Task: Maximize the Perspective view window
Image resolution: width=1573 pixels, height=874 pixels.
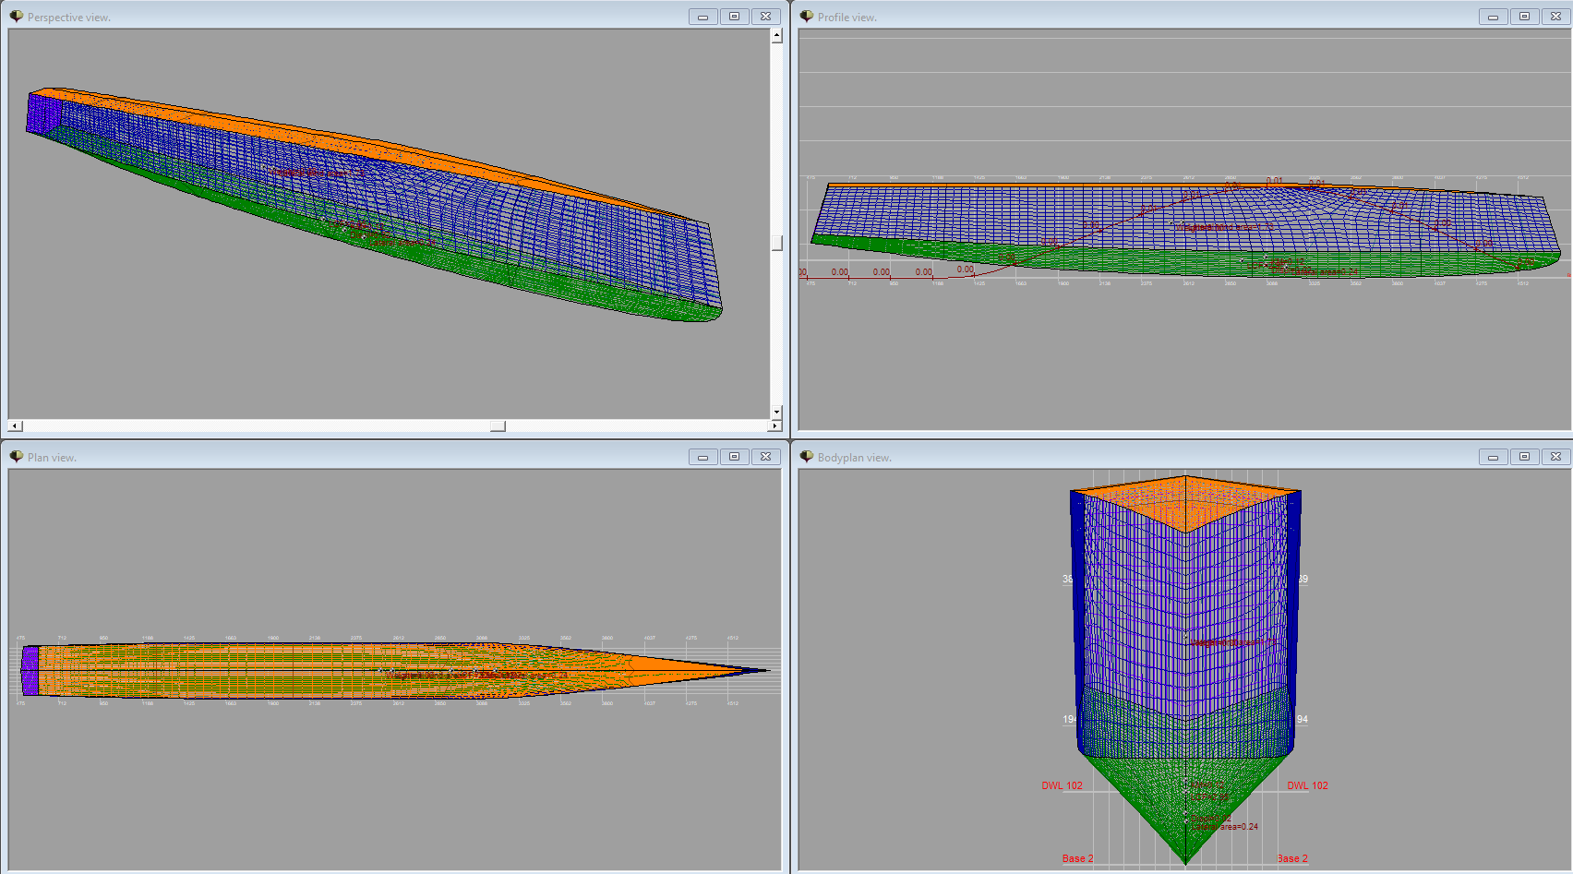Action: [734, 17]
